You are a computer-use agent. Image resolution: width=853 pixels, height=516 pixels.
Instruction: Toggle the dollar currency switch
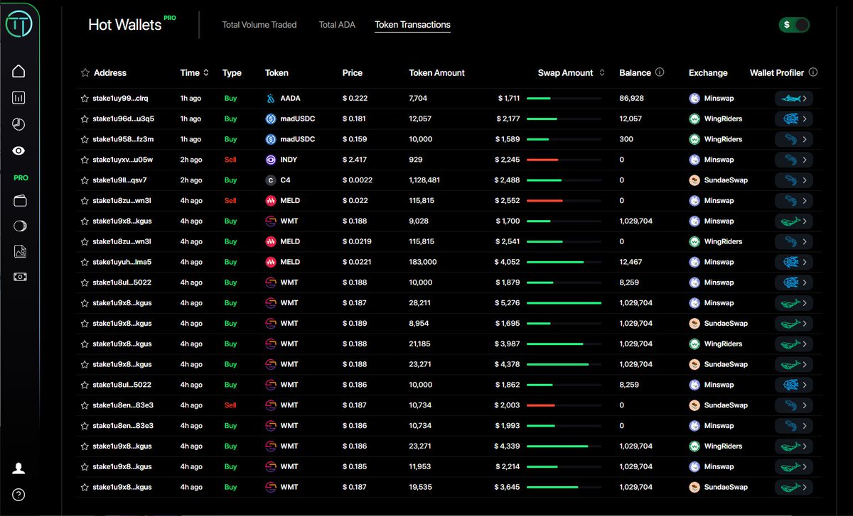pos(794,25)
